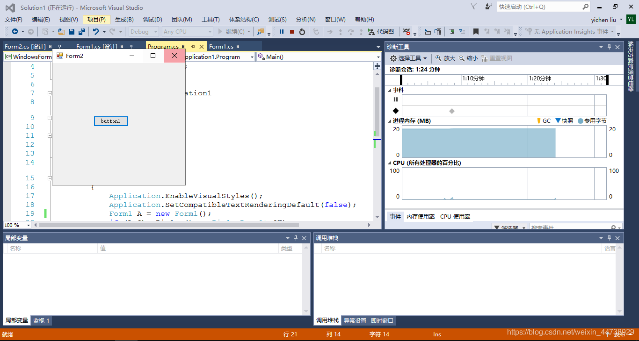Click the Find in Files icon
Image resolution: width=639 pixels, height=341 pixels.
point(261,31)
